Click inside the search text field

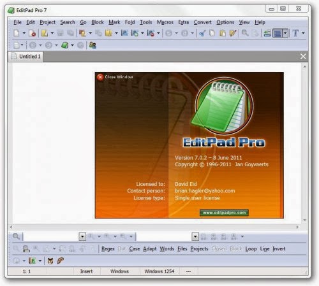click(51, 236)
